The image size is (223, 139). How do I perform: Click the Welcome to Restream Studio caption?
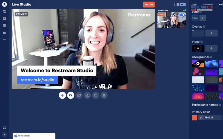57,71
